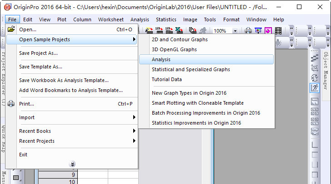This screenshot has height=184, width=331.
Task: Click the Merge Graph Windows icon
Action: tap(315, 131)
